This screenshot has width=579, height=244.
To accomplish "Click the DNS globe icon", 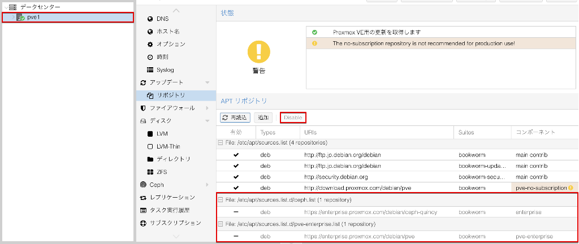I will [x=150, y=19].
